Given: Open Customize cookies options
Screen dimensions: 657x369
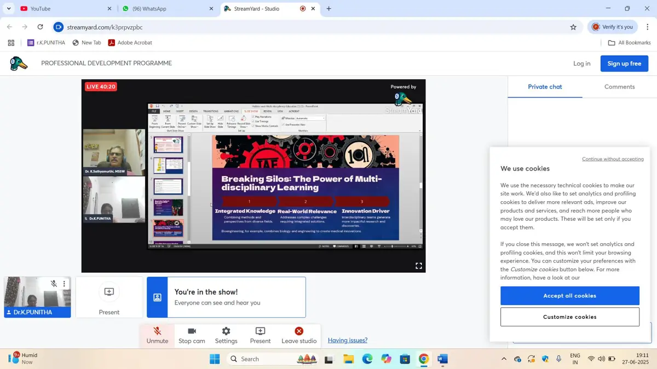Looking at the screenshot, I should [569, 317].
